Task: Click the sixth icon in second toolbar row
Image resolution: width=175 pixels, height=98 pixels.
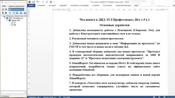Action: [21, 13]
